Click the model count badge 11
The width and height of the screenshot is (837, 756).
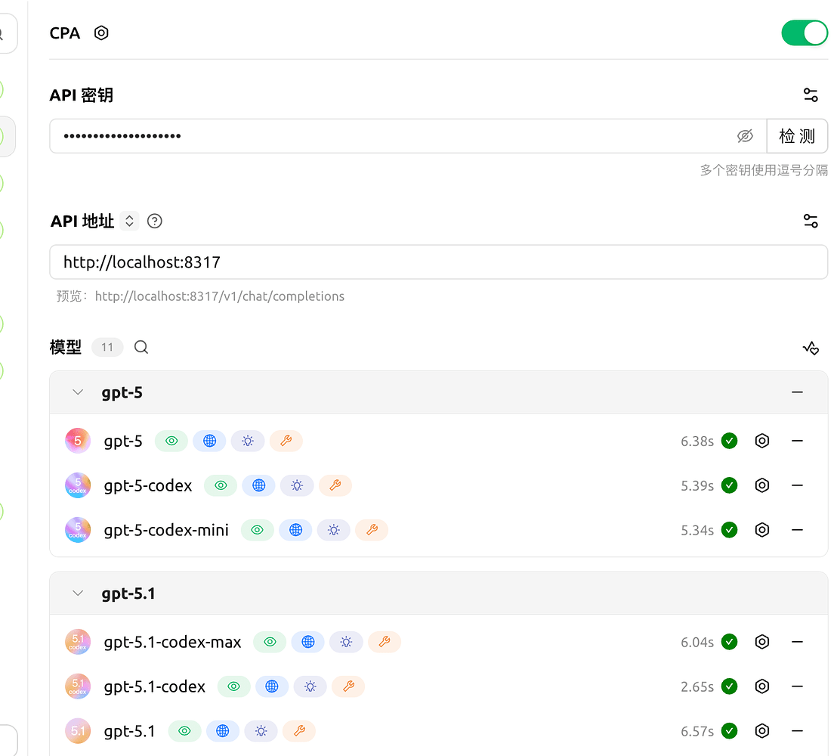[107, 347]
